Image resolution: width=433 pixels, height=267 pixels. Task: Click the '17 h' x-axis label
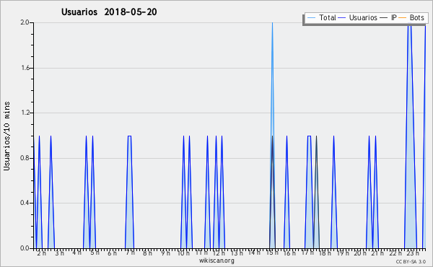point(307,253)
